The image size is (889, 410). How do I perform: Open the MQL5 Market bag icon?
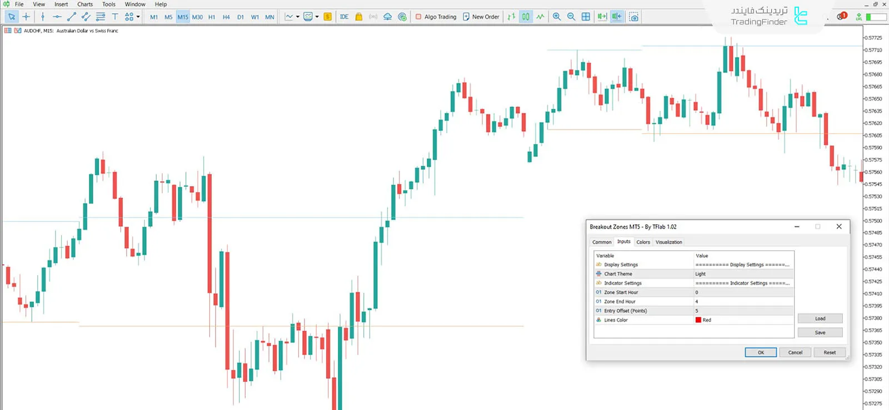click(x=359, y=17)
